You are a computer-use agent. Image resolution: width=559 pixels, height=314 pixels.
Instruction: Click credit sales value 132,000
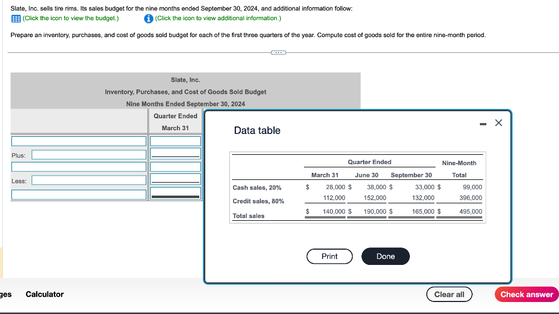pyautogui.click(x=423, y=198)
